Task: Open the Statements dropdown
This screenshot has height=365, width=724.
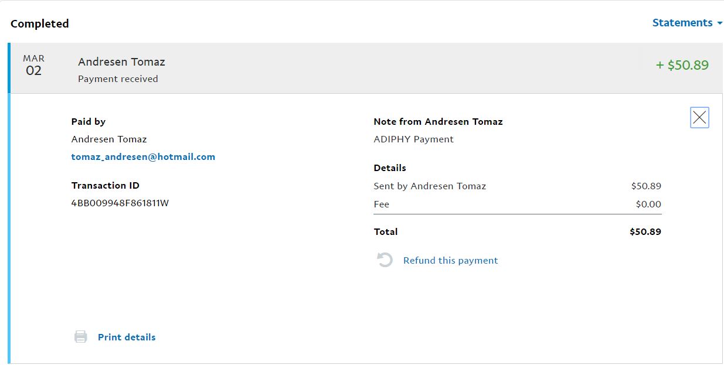Action: pos(686,23)
